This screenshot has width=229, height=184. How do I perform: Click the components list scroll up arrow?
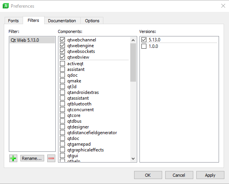tap(133, 40)
